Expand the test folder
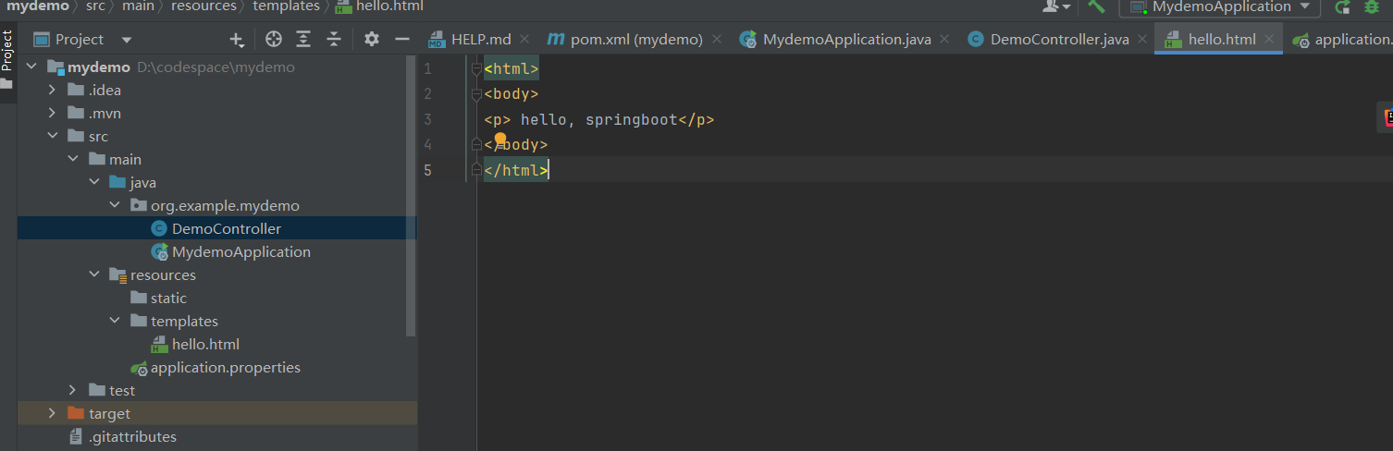Image resolution: width=1393 pixels, height=451 pixels. pyautogui.click(x=73, y=391)
